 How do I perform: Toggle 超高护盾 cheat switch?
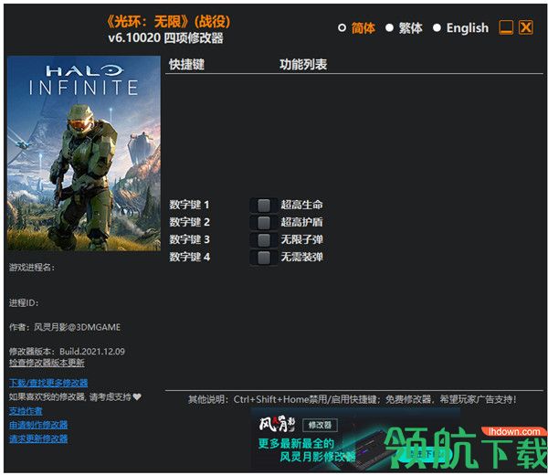click(264, 222)
